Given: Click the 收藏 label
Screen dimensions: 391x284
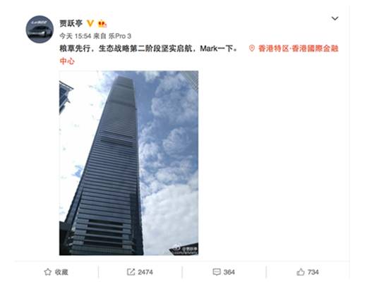Looking at the screenshot, I should [x=61, y=272].
